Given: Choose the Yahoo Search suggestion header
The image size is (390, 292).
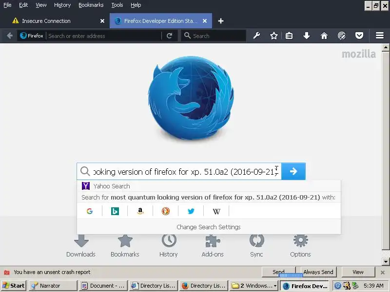Looking at the screenshot, I should pos(209,186).
